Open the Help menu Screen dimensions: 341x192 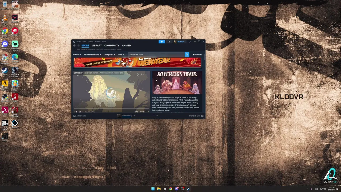(x=104, y=42)
